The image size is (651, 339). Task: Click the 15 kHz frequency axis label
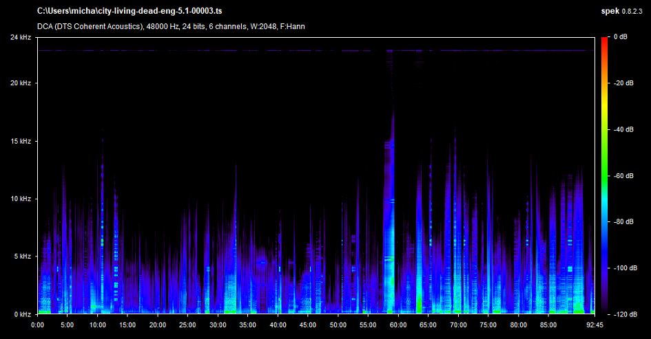coord(21,141)
